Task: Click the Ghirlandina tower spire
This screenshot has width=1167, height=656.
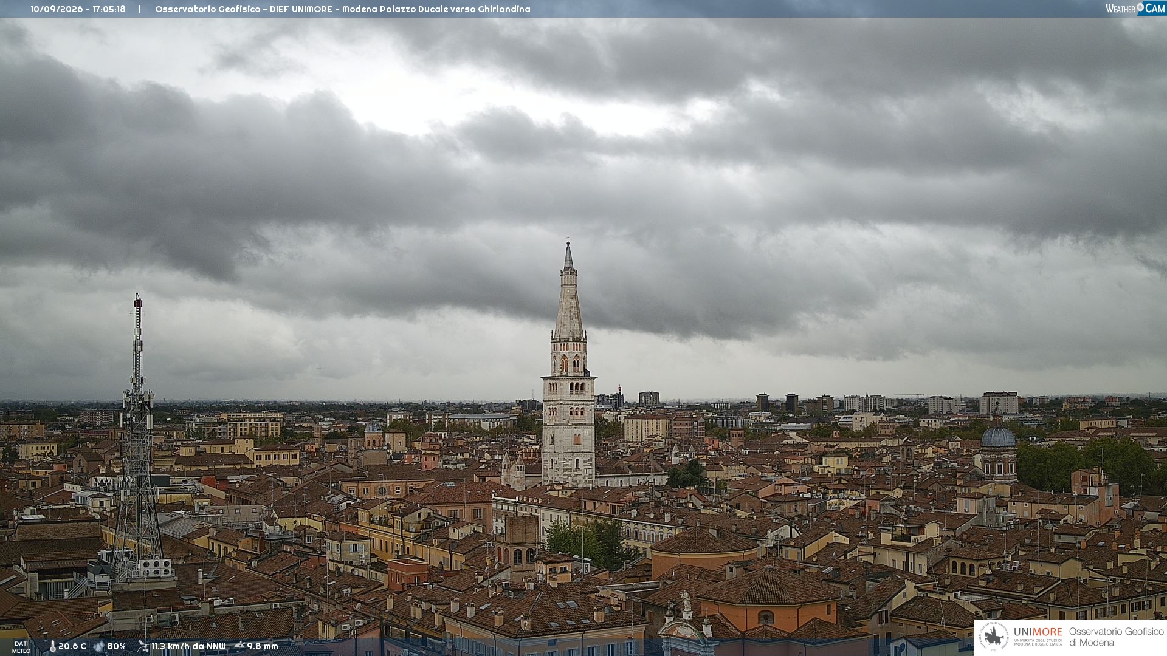Action: tap(569, 292)
